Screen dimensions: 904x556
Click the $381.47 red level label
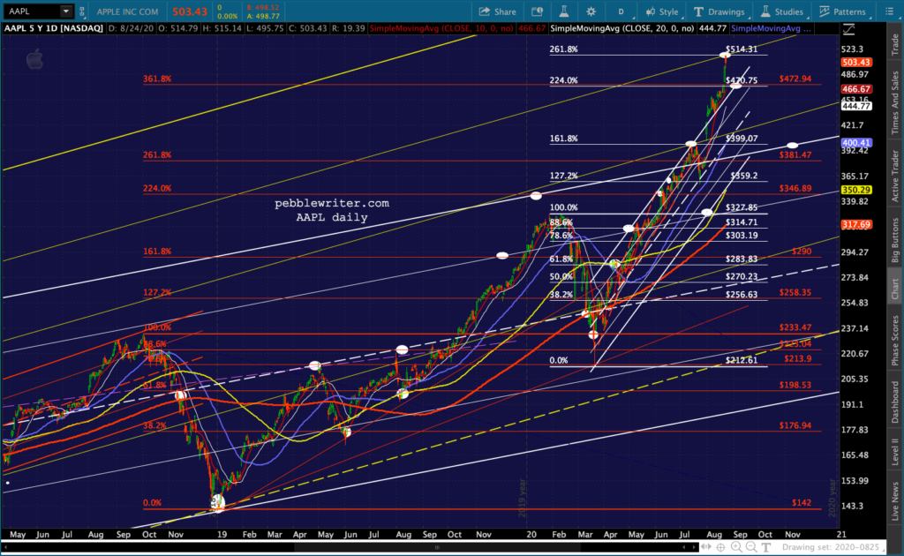point(795,155)
